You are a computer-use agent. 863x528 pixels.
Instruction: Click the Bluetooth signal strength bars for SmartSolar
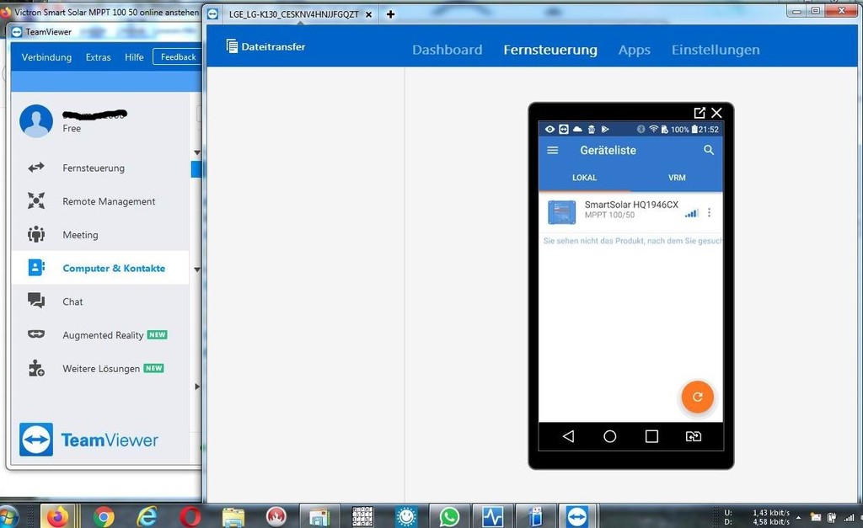click(692, 213)
